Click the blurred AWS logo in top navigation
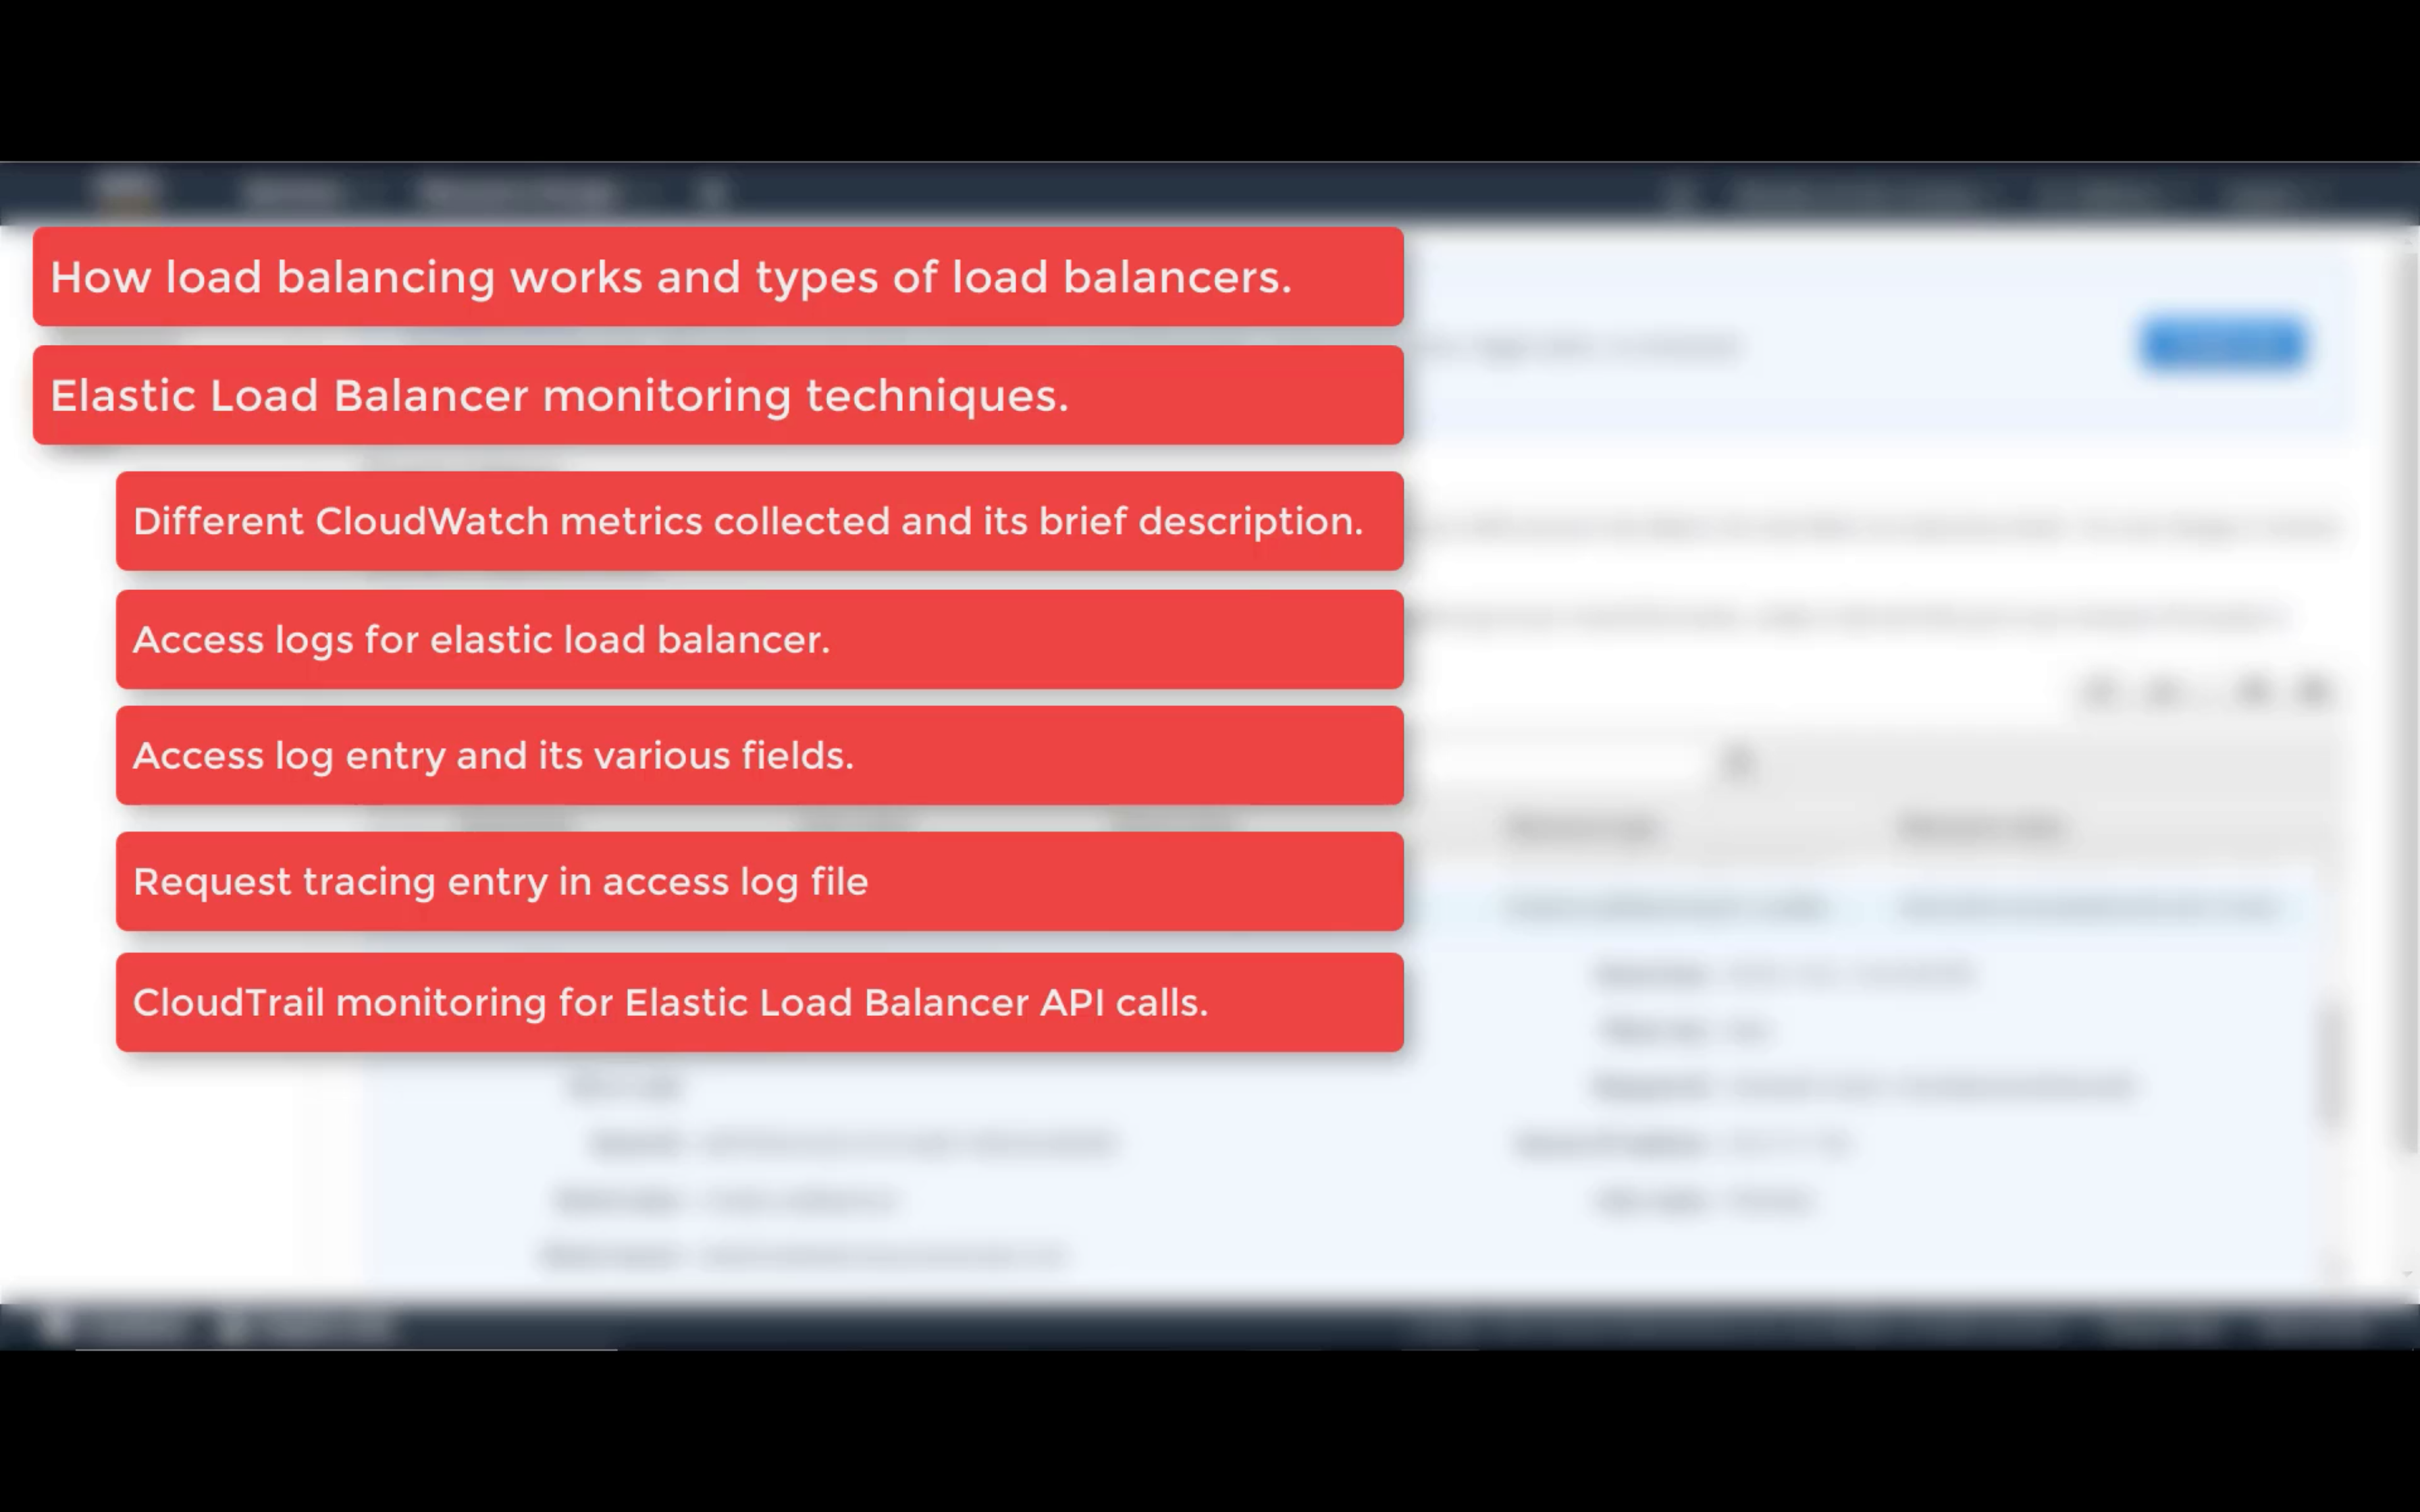Viewport: 2420px width, 1512px height. (x=127, y=191)
